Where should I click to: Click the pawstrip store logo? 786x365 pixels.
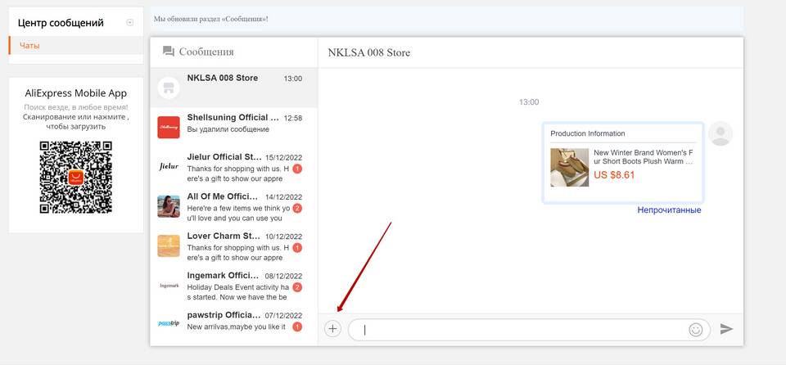click(x=169, y=323)
